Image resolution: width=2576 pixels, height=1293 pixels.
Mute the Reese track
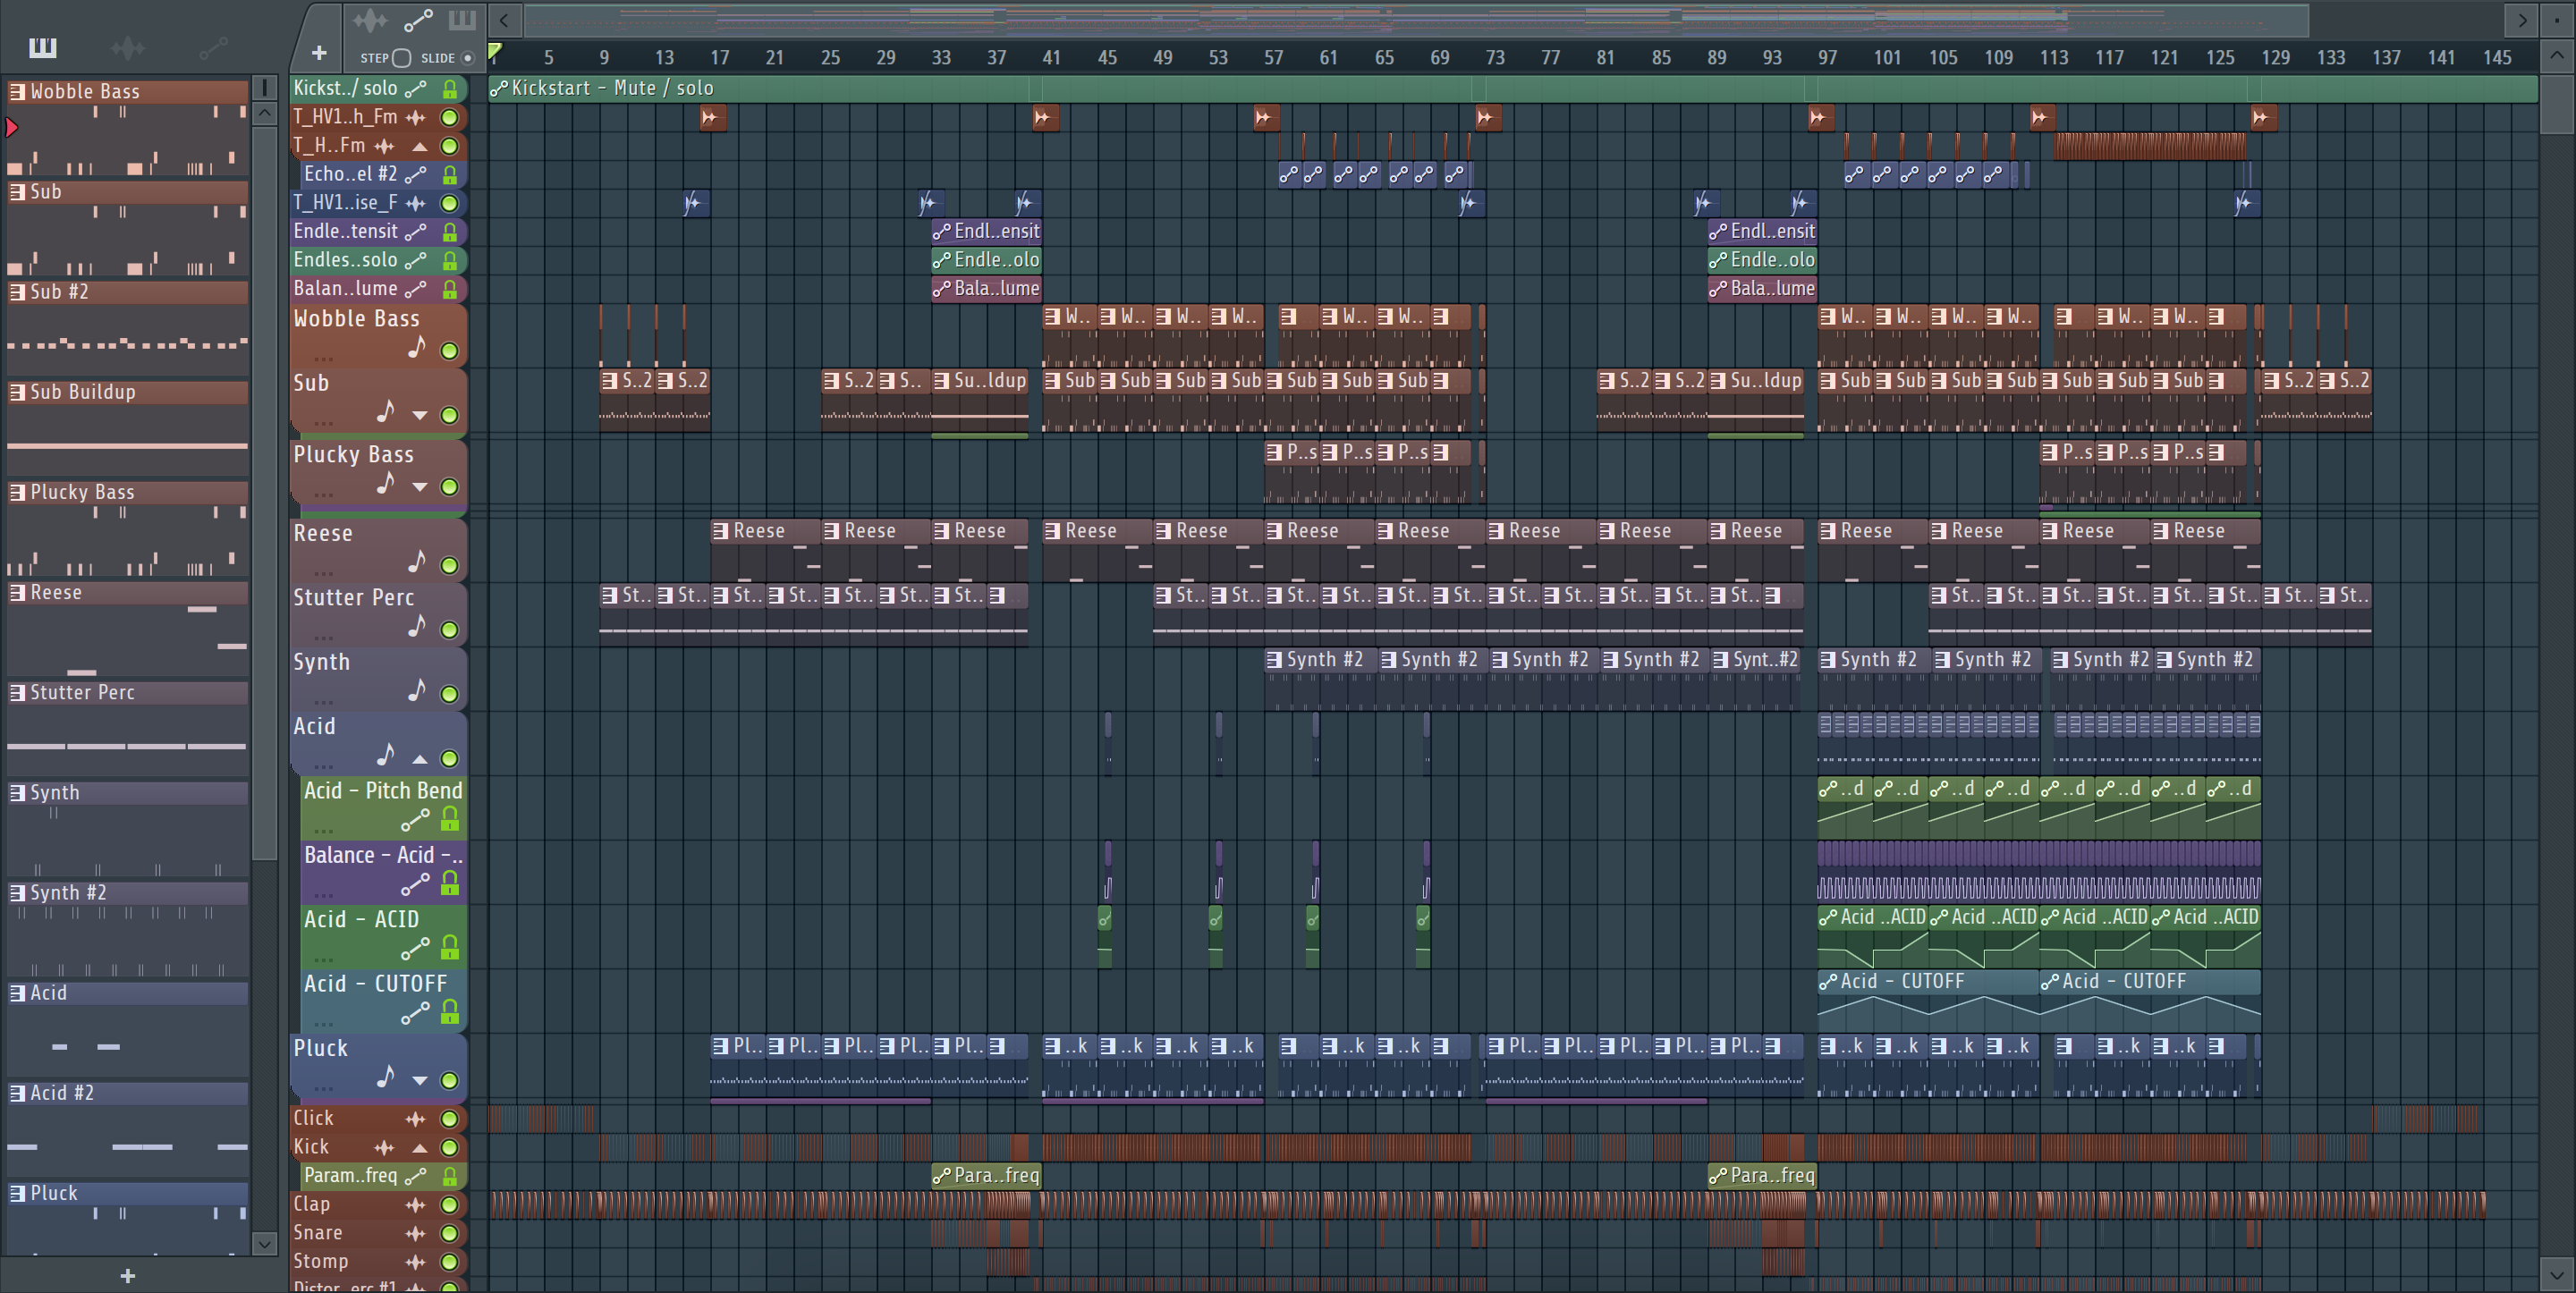450,566
